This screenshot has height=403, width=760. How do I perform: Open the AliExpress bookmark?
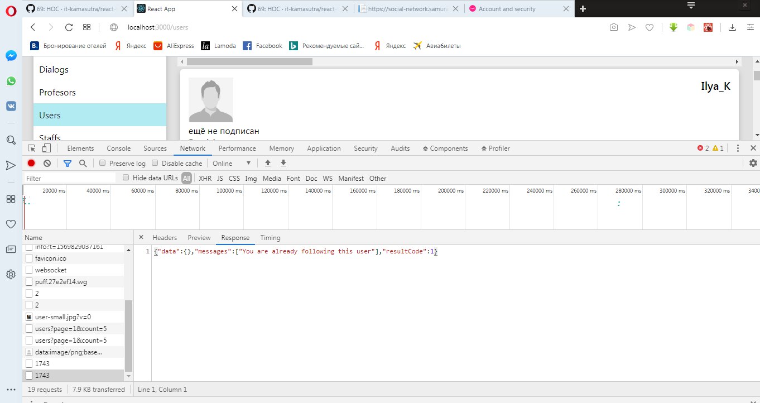coord(174,46)
